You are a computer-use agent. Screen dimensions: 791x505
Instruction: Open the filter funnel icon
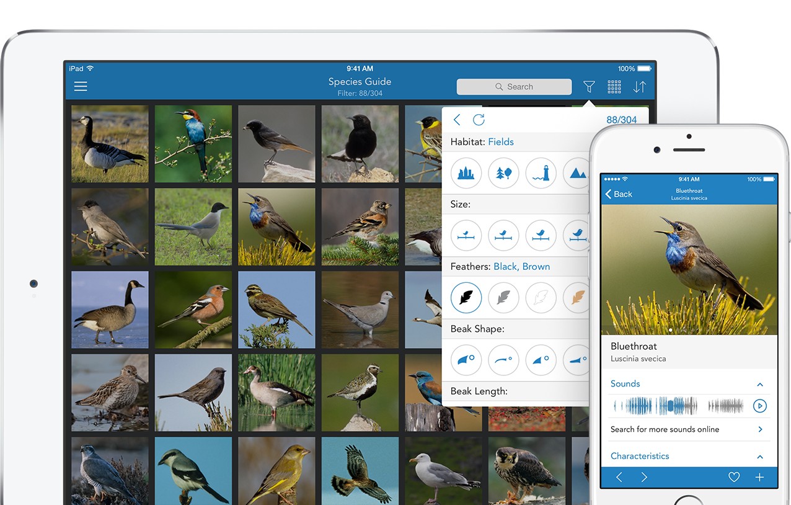click(589, 87)
